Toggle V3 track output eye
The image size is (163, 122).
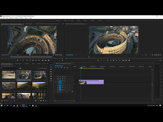(65, 77)
